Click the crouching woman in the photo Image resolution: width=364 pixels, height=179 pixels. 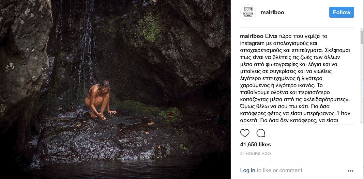pos(99,98)
